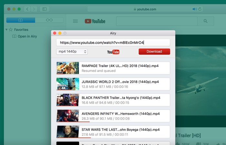
Task: Click the YouTube logo in Safari
Action: tap(95, 21)
